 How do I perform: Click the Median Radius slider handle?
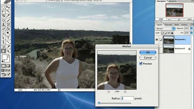point(99,103)
